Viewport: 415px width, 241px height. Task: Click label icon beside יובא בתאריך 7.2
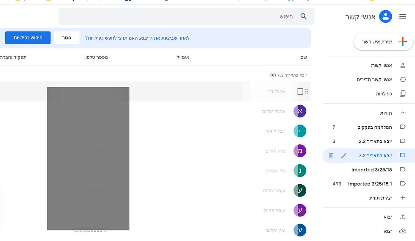403,155
